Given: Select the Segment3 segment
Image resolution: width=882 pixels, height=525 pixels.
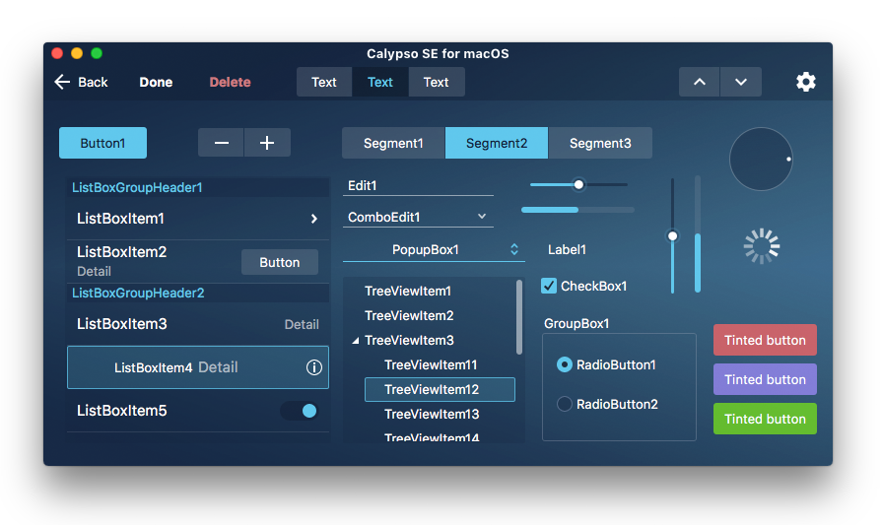Looking at the screenshot, I should (x=600, y=143).
